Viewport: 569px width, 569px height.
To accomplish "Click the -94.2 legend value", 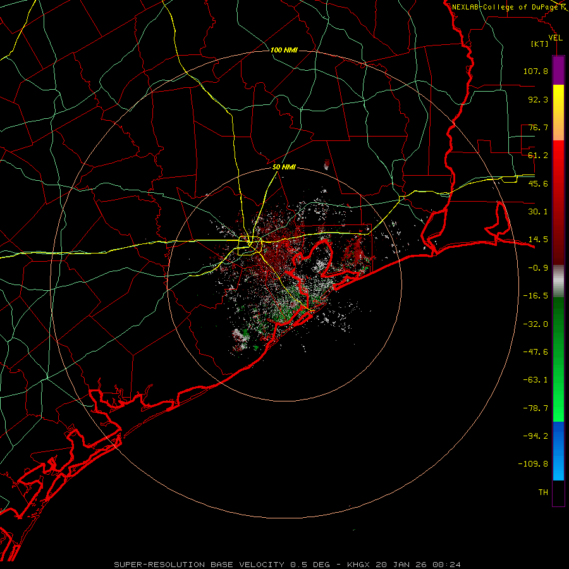I will point(535,436).
